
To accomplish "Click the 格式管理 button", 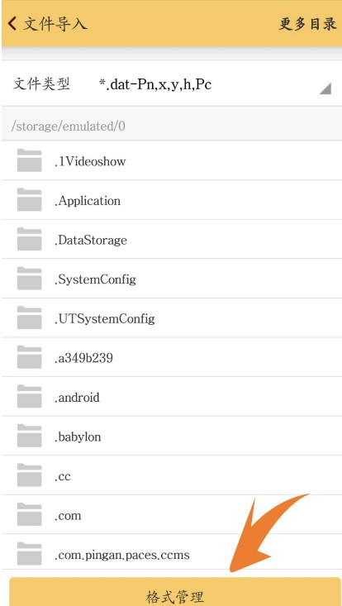I will tap(175, 592).
